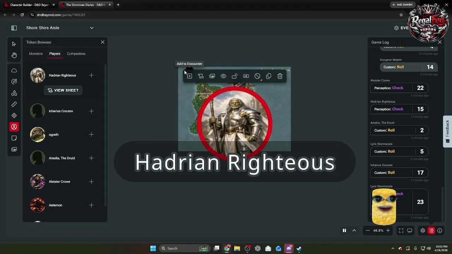Select ograth avatar in token list

[x=37, y=134]
